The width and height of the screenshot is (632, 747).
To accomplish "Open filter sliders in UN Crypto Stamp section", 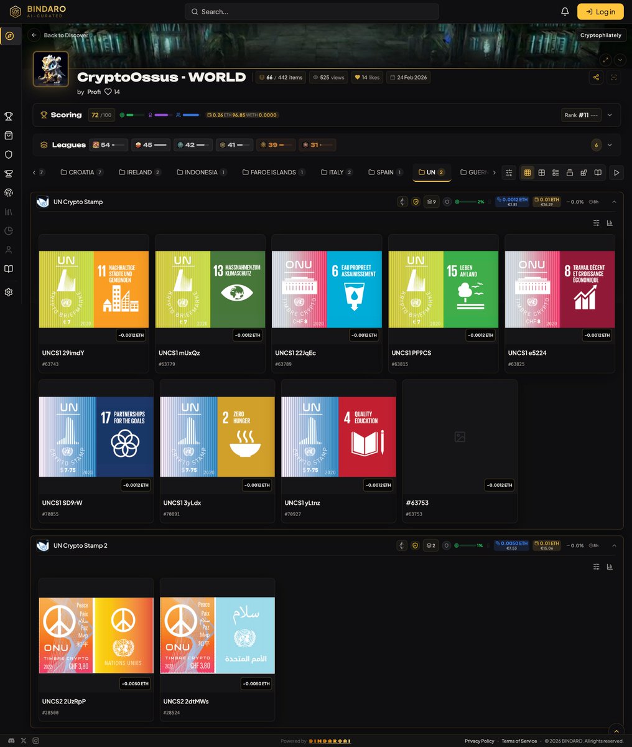I will click(597, 223).
